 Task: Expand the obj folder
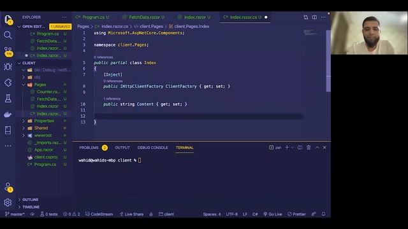pos(24,77)
